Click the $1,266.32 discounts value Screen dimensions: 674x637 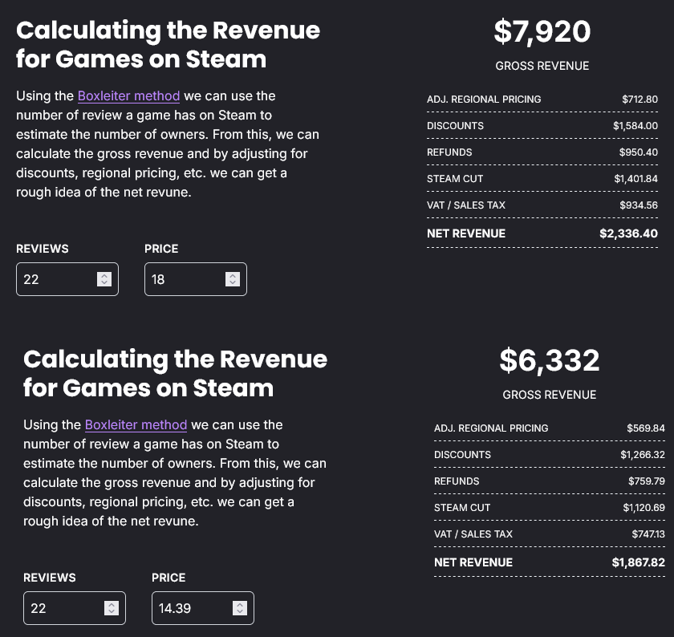[643, 455]
